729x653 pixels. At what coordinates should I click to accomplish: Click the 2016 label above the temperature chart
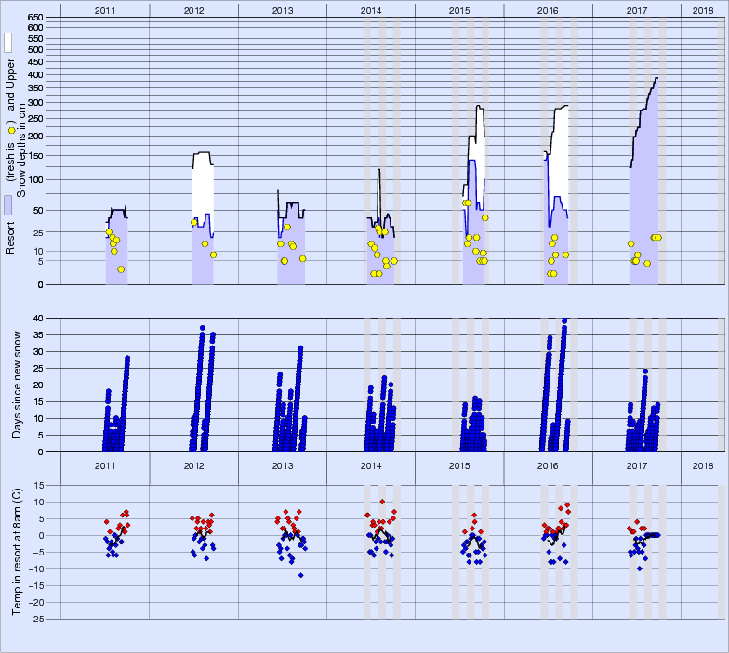[548, 465]
